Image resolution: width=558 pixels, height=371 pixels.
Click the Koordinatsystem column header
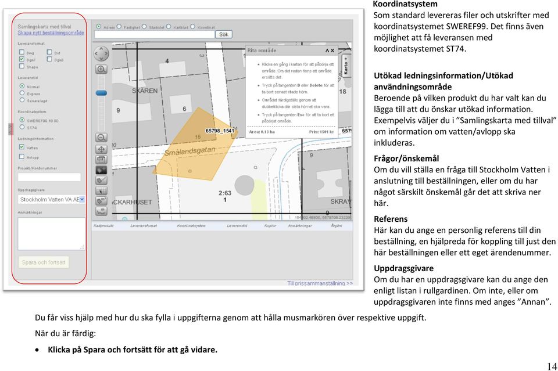[191, 226]
